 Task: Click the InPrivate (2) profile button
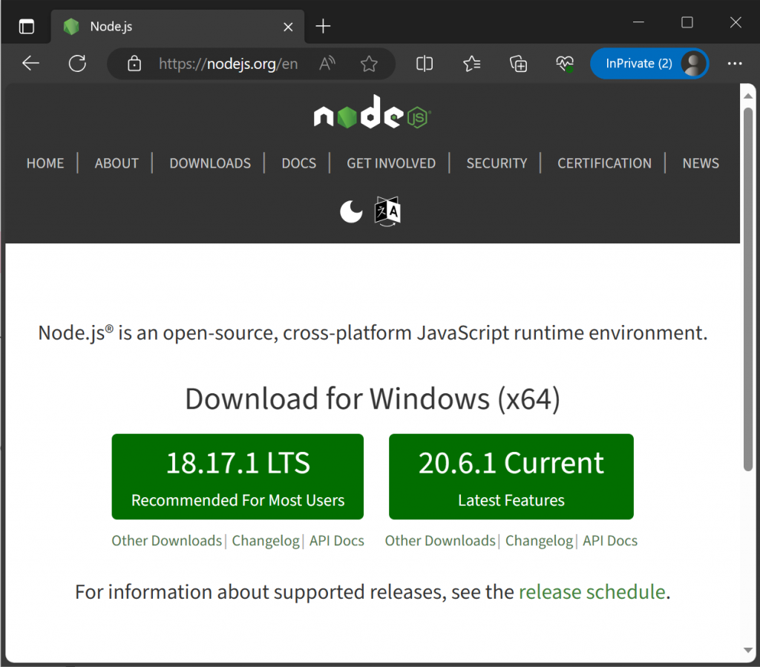point(649,64)
